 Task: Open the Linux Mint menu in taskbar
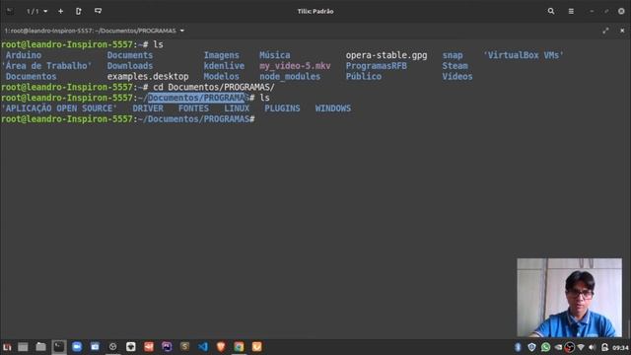tap(7, 347)
